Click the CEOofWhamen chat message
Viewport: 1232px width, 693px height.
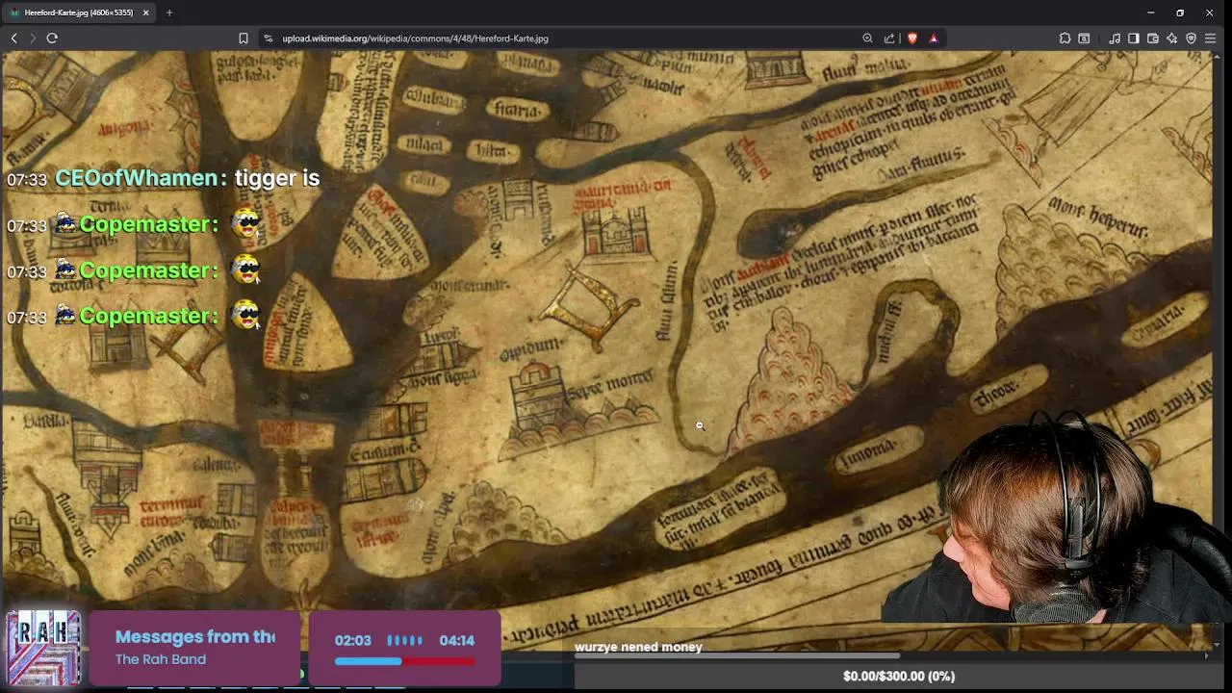[x=164, y=178]
